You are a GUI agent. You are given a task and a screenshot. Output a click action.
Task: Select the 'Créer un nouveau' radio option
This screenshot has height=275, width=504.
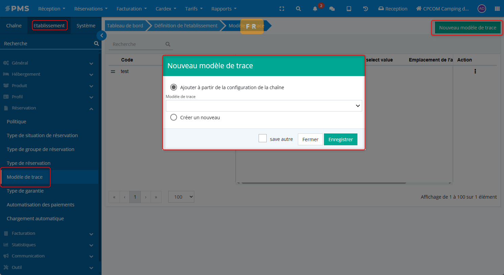point(174,118)
